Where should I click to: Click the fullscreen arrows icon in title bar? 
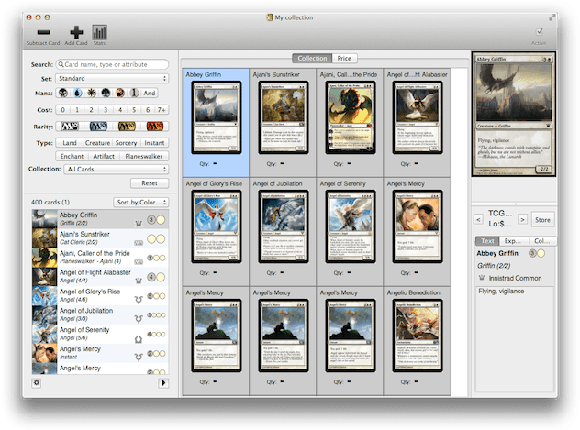pos(552,17)
